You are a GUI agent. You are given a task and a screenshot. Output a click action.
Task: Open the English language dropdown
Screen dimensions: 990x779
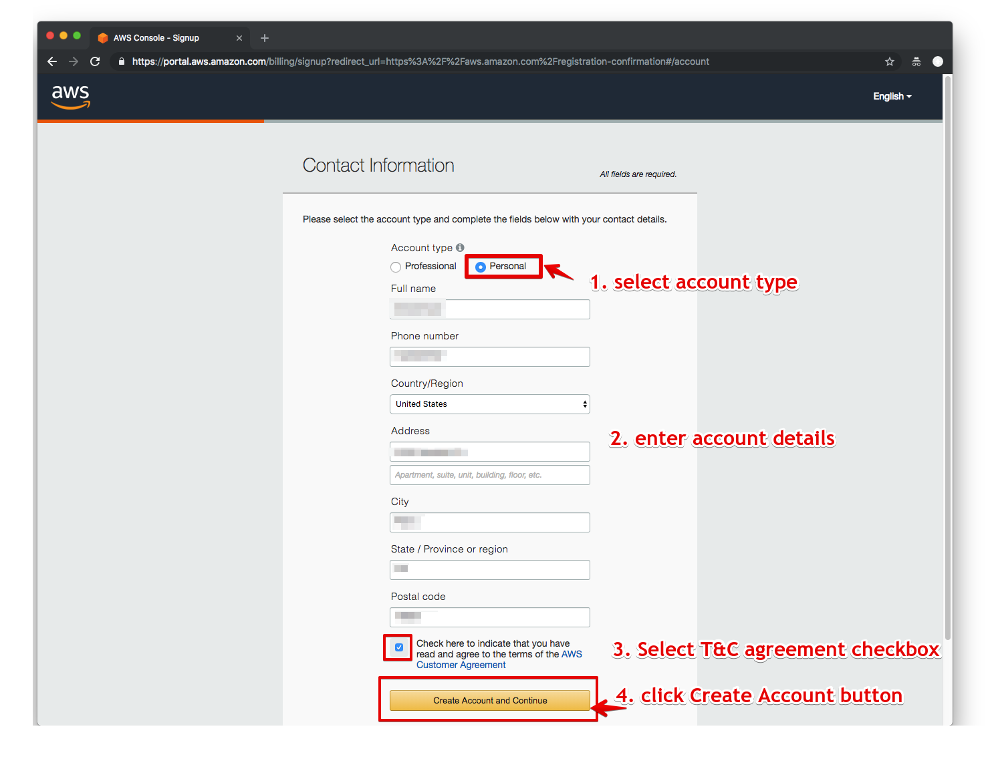pos(892,96)
